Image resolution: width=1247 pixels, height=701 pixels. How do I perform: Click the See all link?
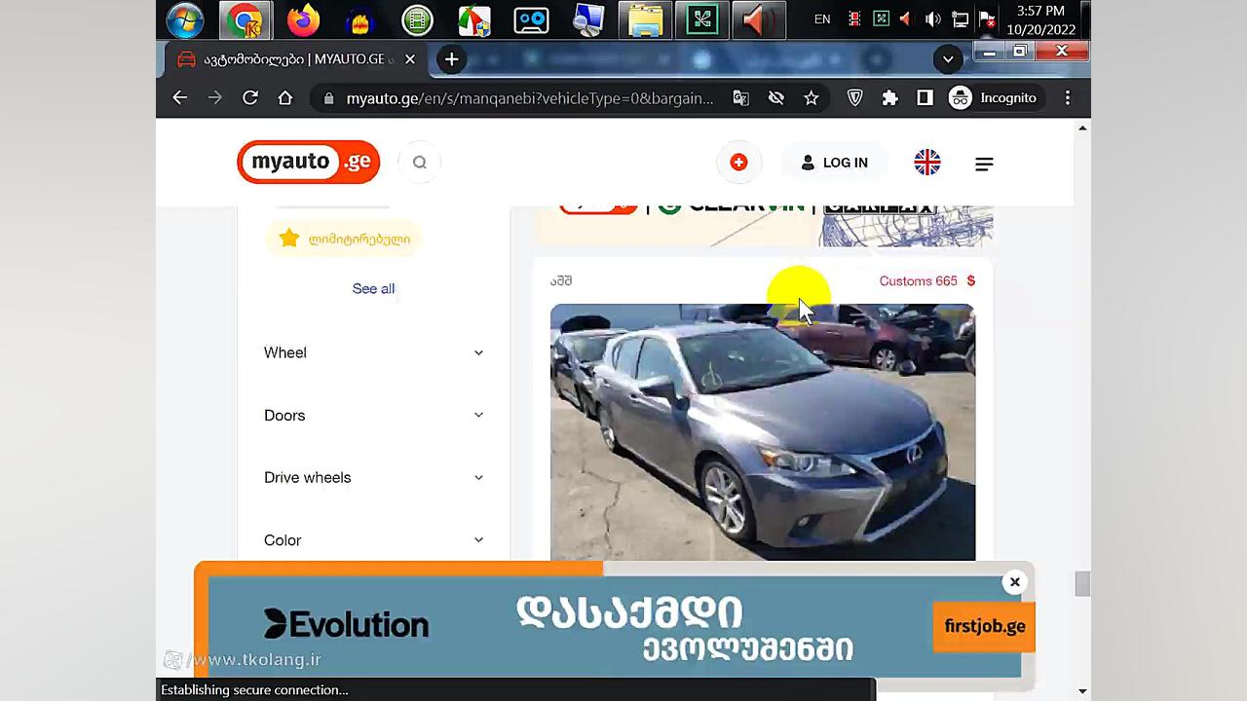[373, 288]
